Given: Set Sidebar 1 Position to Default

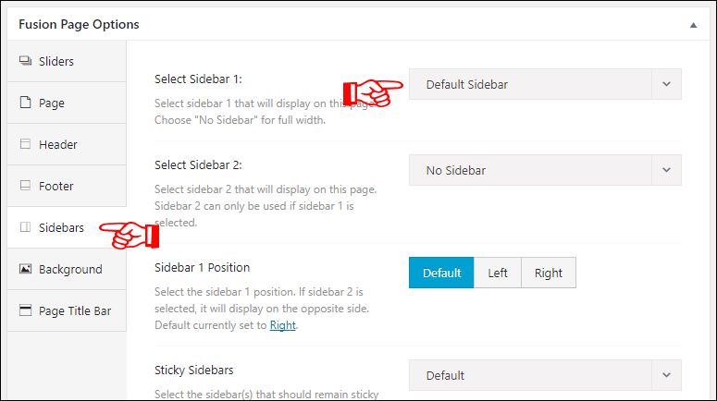Looking at the screenshot, I should (x=441, y=273).
